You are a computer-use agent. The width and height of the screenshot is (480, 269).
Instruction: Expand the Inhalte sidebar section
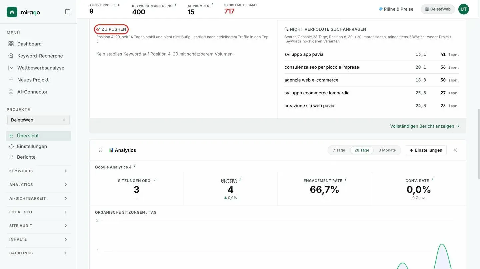click(38, 239)
